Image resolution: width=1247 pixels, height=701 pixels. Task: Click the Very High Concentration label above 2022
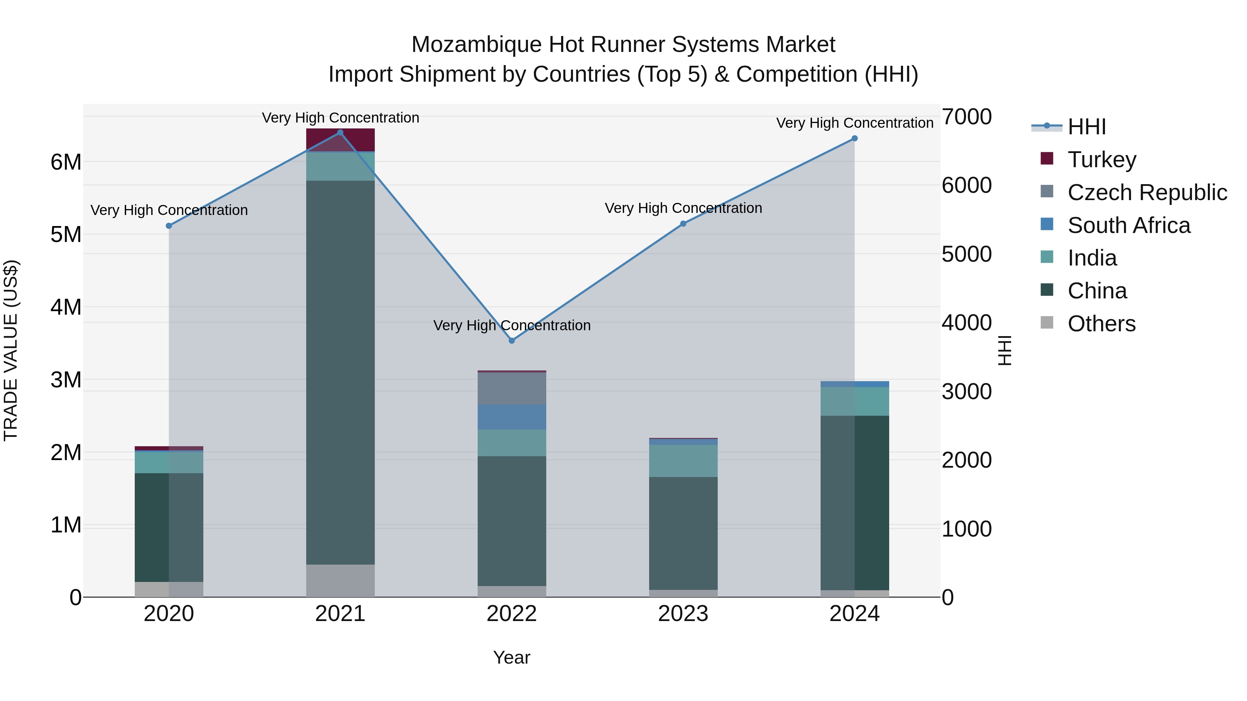[x=512, y=325]
